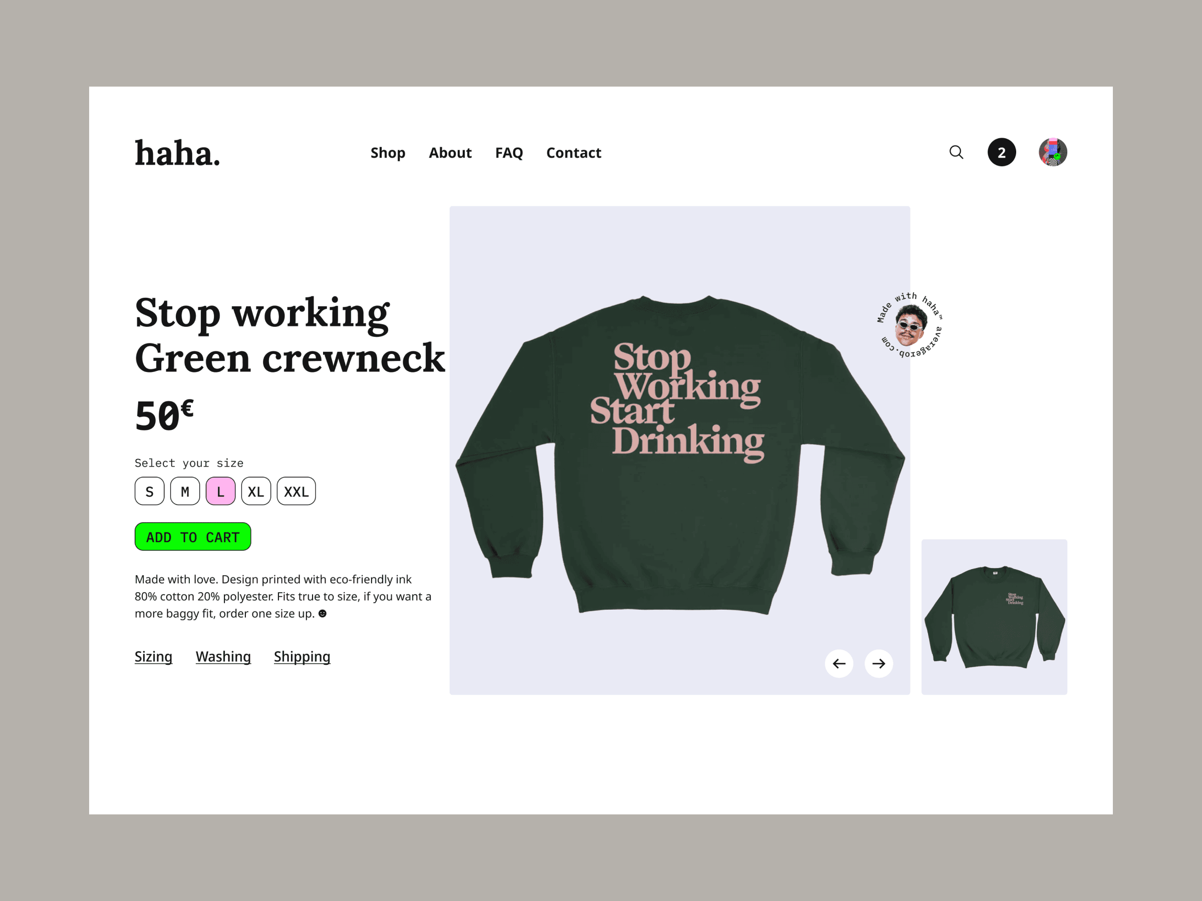The width and height of the screenshot is (1202, 901).
Task: Open the search magnifier icon
Action: point(957,153)
